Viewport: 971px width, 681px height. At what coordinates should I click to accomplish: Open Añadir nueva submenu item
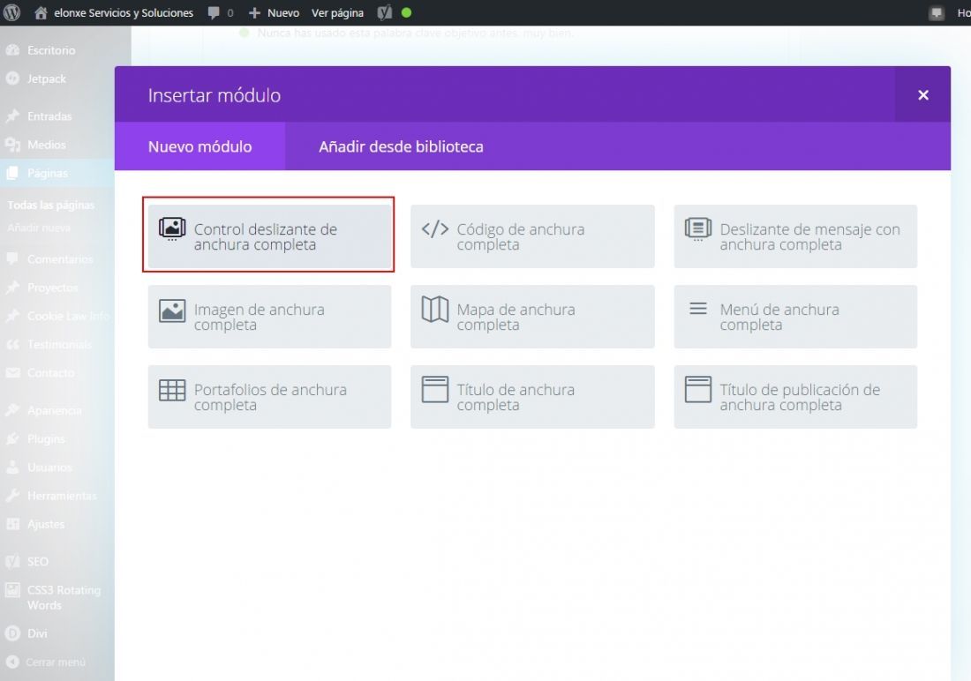click(x=38, y=228)
